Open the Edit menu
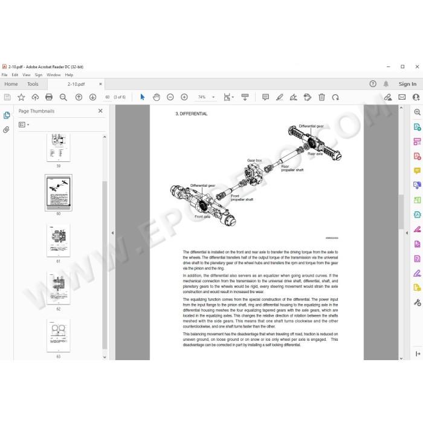Viewport: 423px width, 423px height. (15, 75)
